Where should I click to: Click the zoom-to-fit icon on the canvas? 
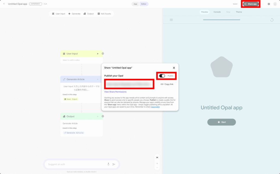pos(157,158)
